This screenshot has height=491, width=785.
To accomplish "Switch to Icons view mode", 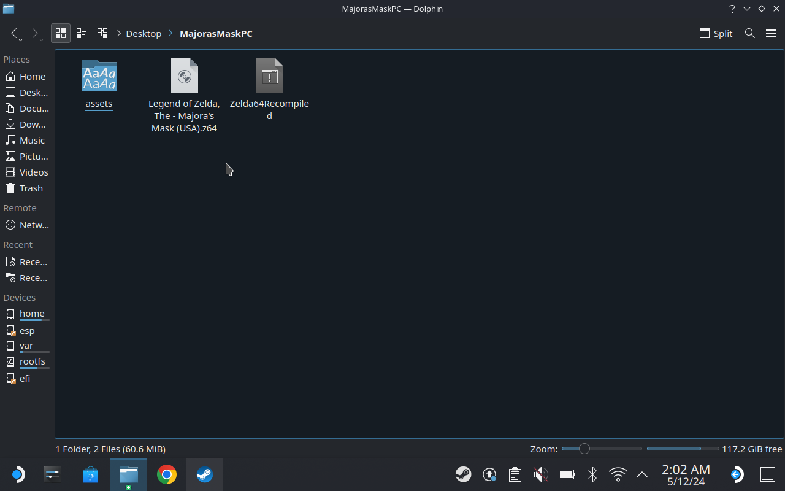I will tap(60, 33).
